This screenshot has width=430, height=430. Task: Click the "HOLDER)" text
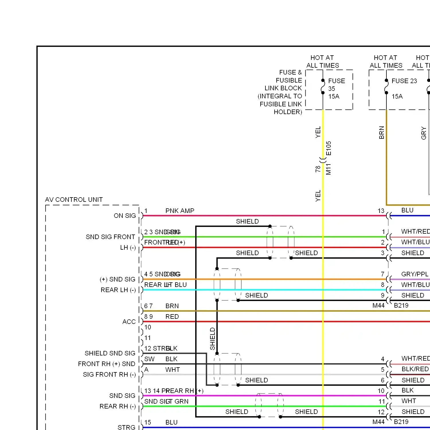coord(288,112)
